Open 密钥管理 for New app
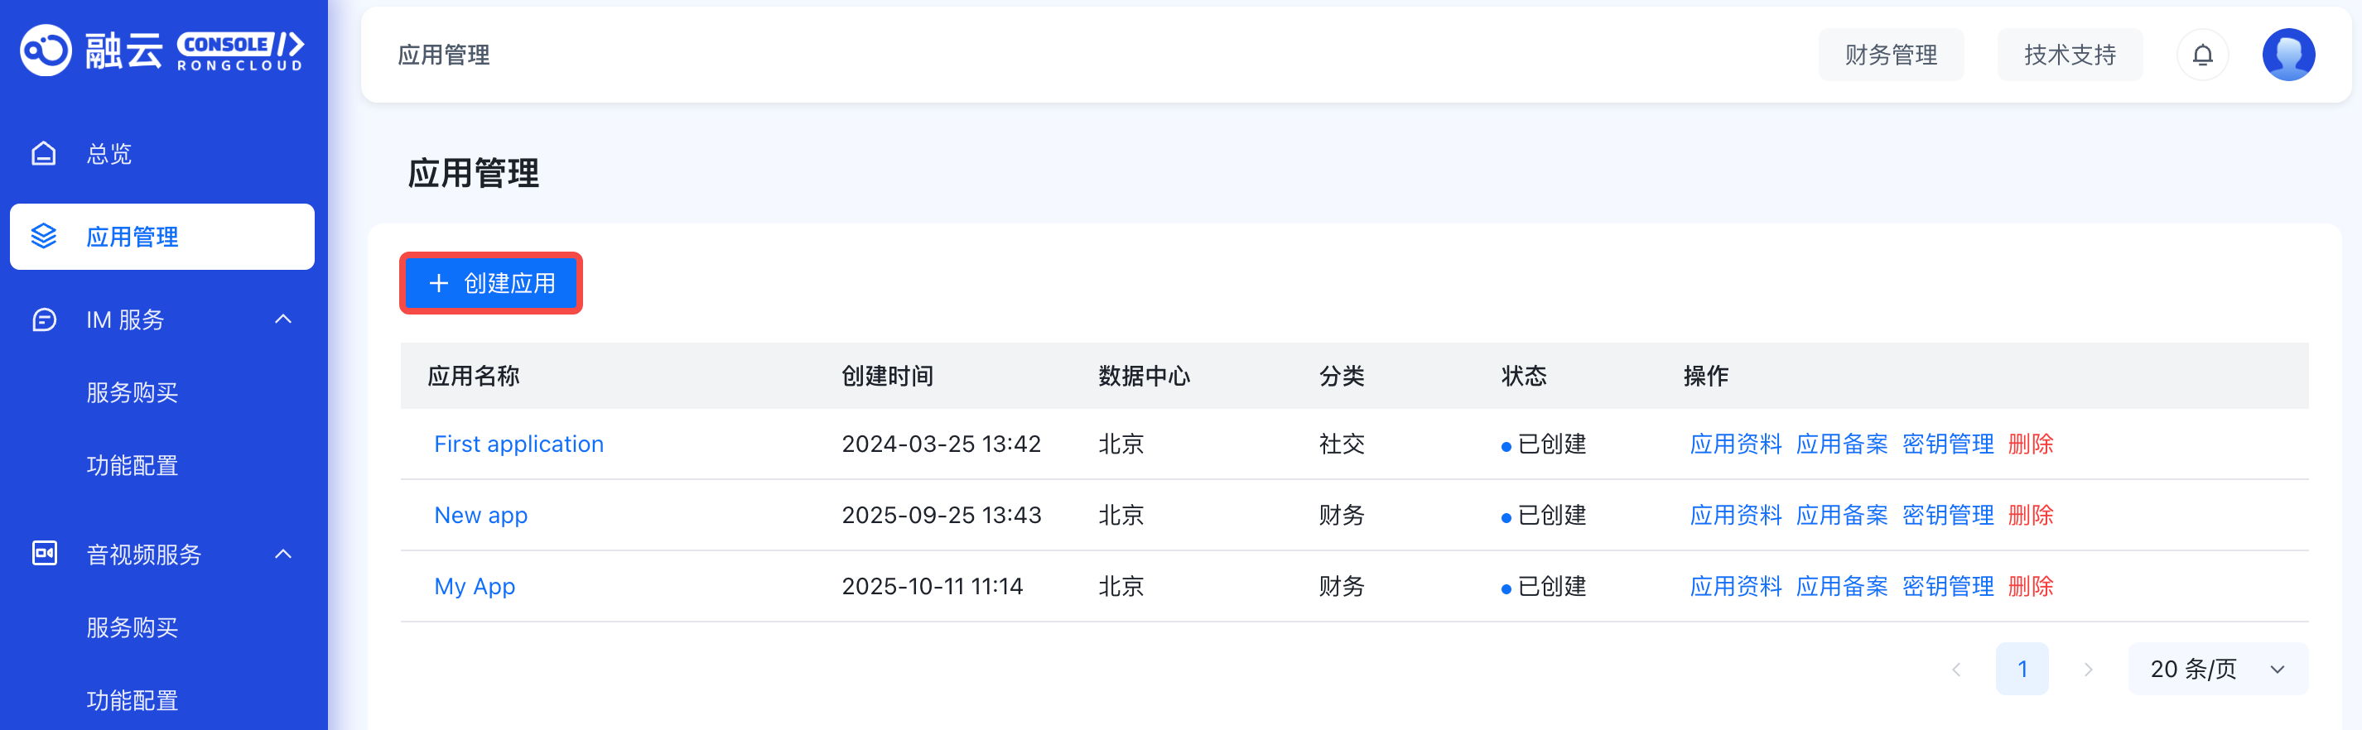This screenshot has width=2362, height=730. [x=1948, y=516]
